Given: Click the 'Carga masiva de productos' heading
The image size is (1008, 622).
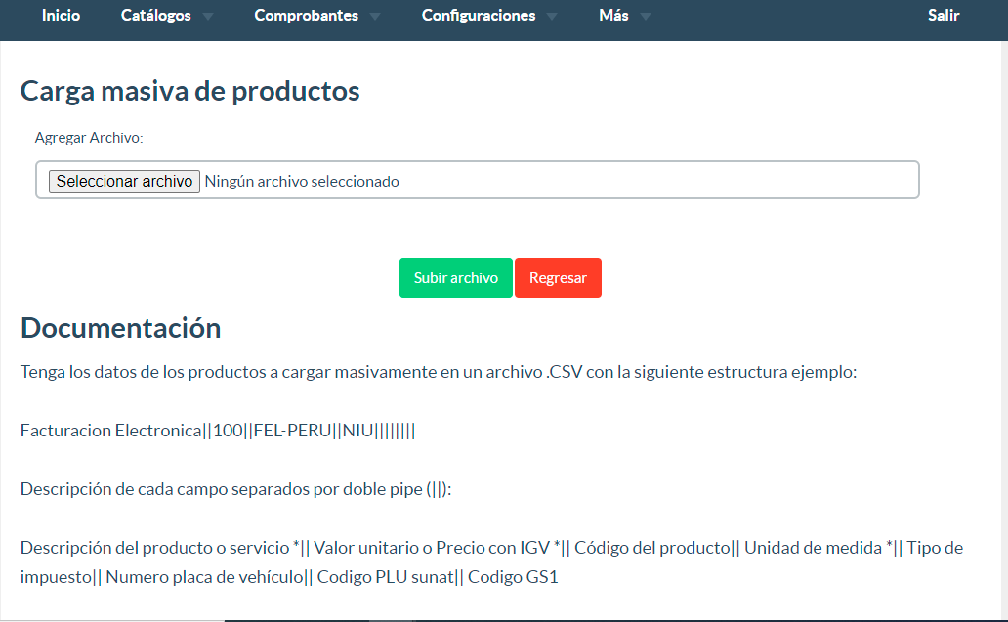Looking at the screenshot, I should pyautogui.click(x=189, y=91).
